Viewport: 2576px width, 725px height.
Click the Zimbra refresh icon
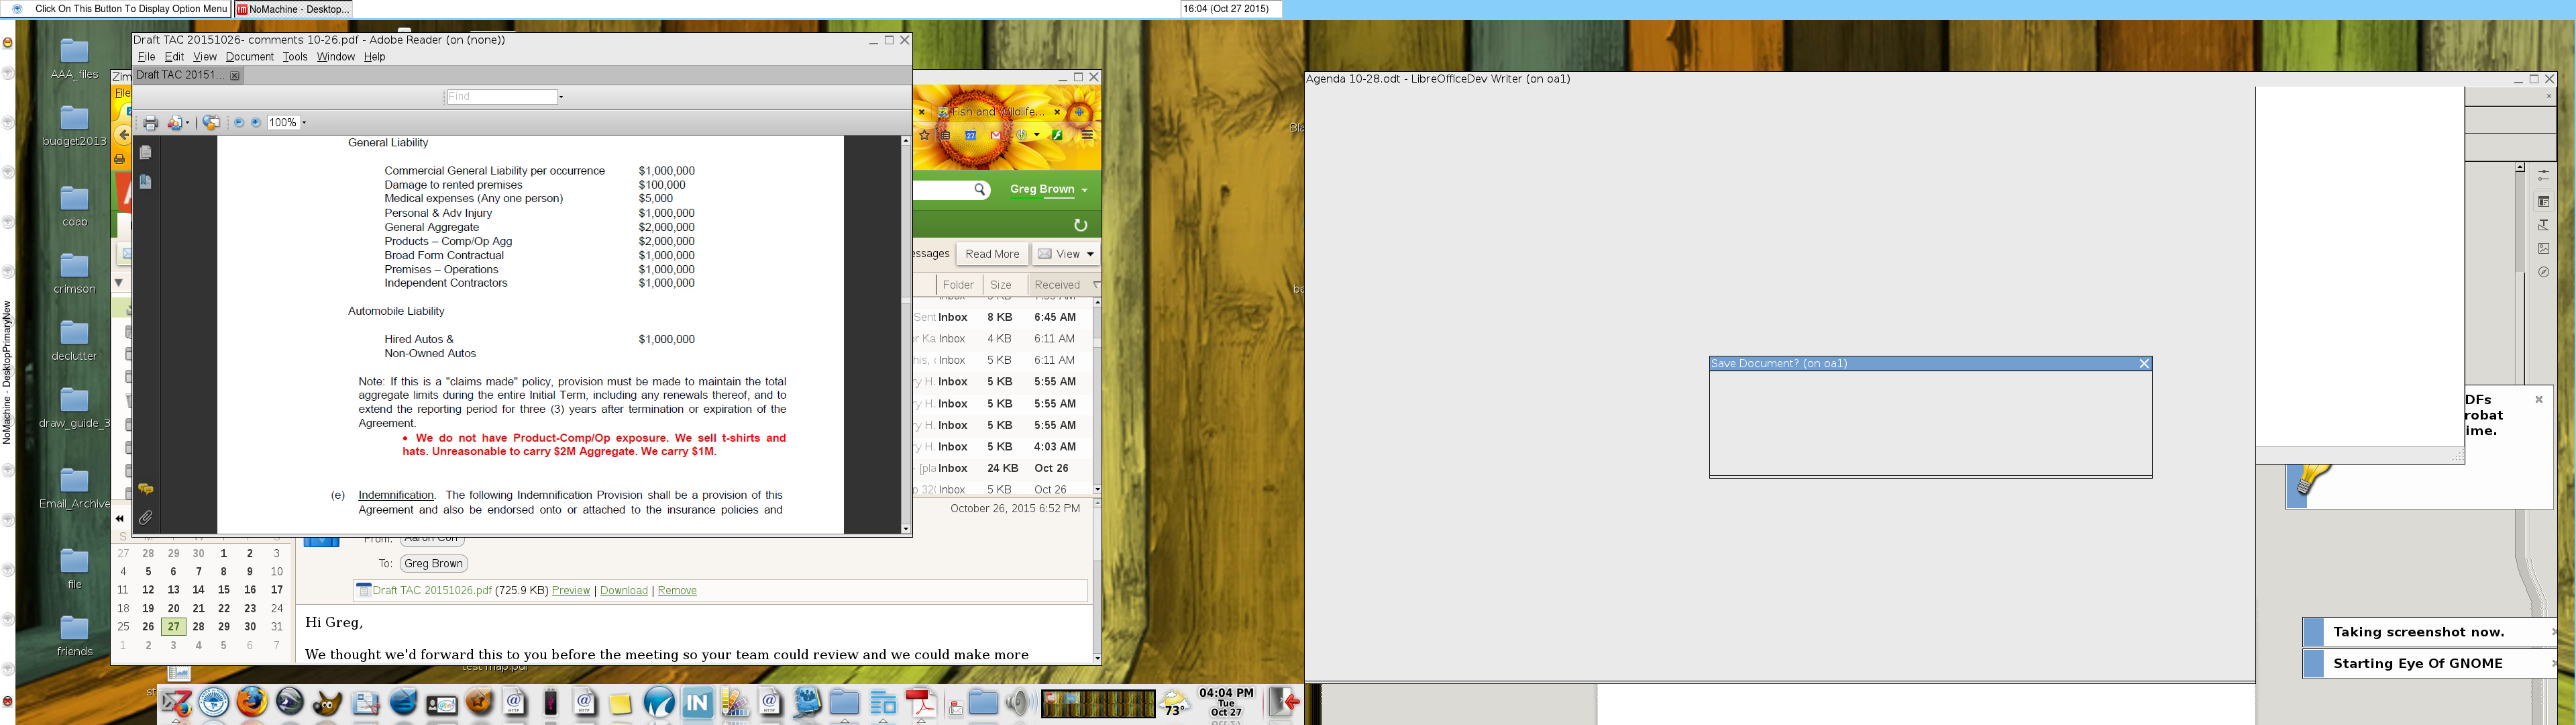pyautogui.click(x=1080, y=226)
